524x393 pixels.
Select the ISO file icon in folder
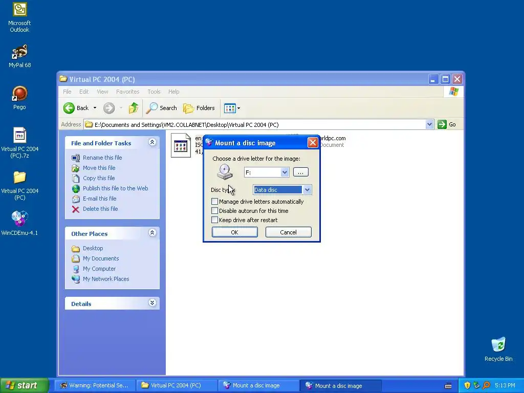[181, 145]
